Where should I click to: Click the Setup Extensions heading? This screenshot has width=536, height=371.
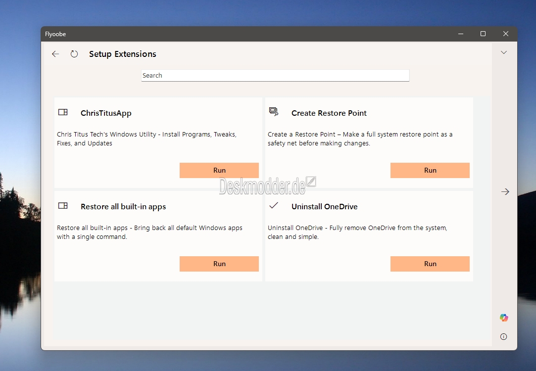(x=122, y=54)
